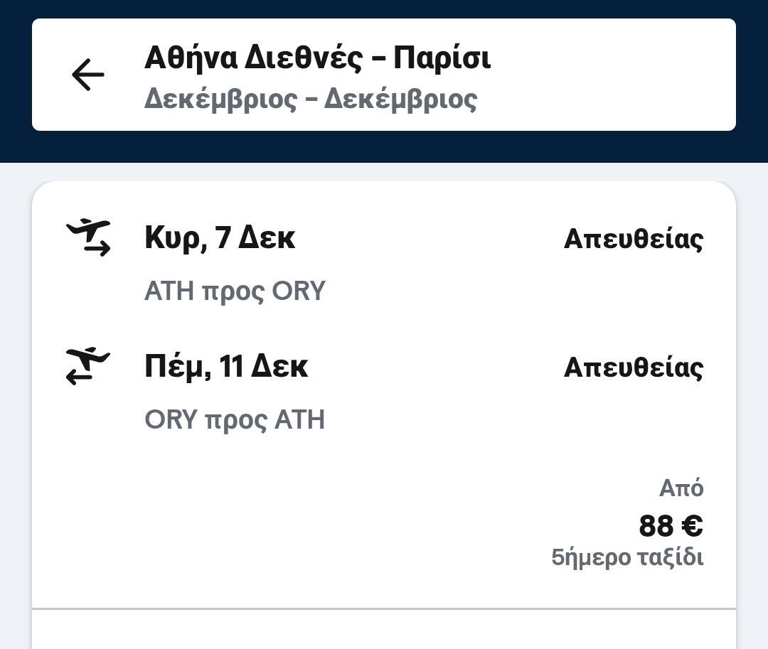Click the outbound departure plane icon

(x=88, y=237)
